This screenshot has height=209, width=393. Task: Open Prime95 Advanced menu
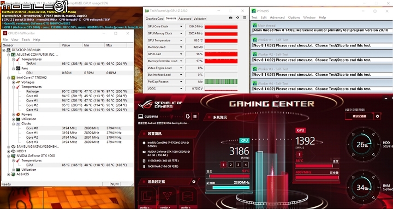coord(277,17)
